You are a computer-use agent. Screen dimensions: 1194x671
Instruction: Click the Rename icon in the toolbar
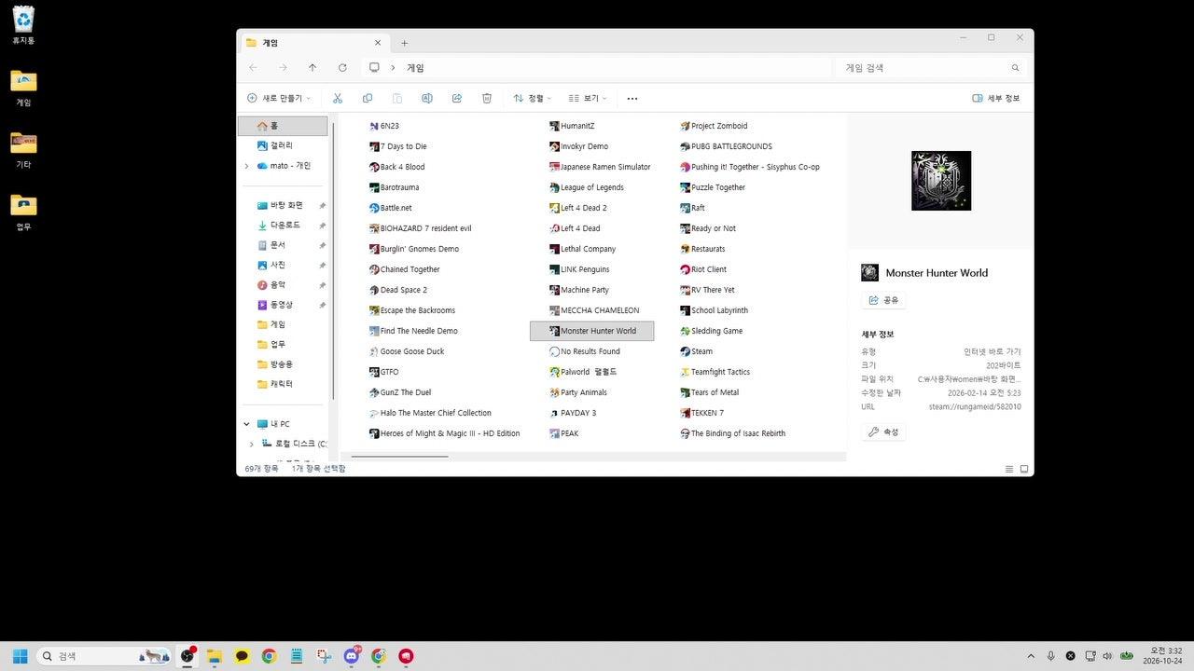click(427, 98)
